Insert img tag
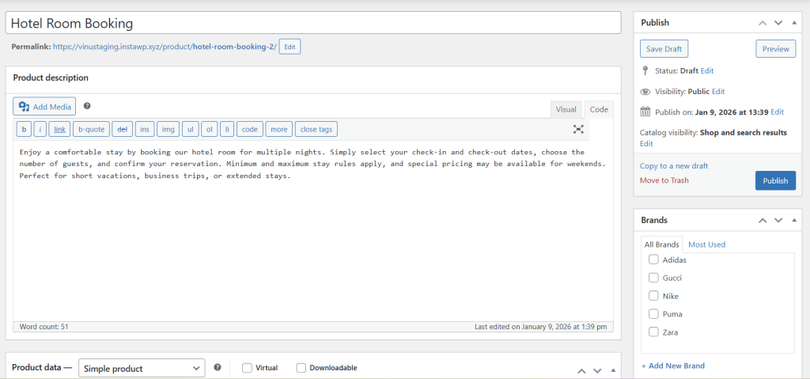The image size is (810, 379). [x=168, y=129]
